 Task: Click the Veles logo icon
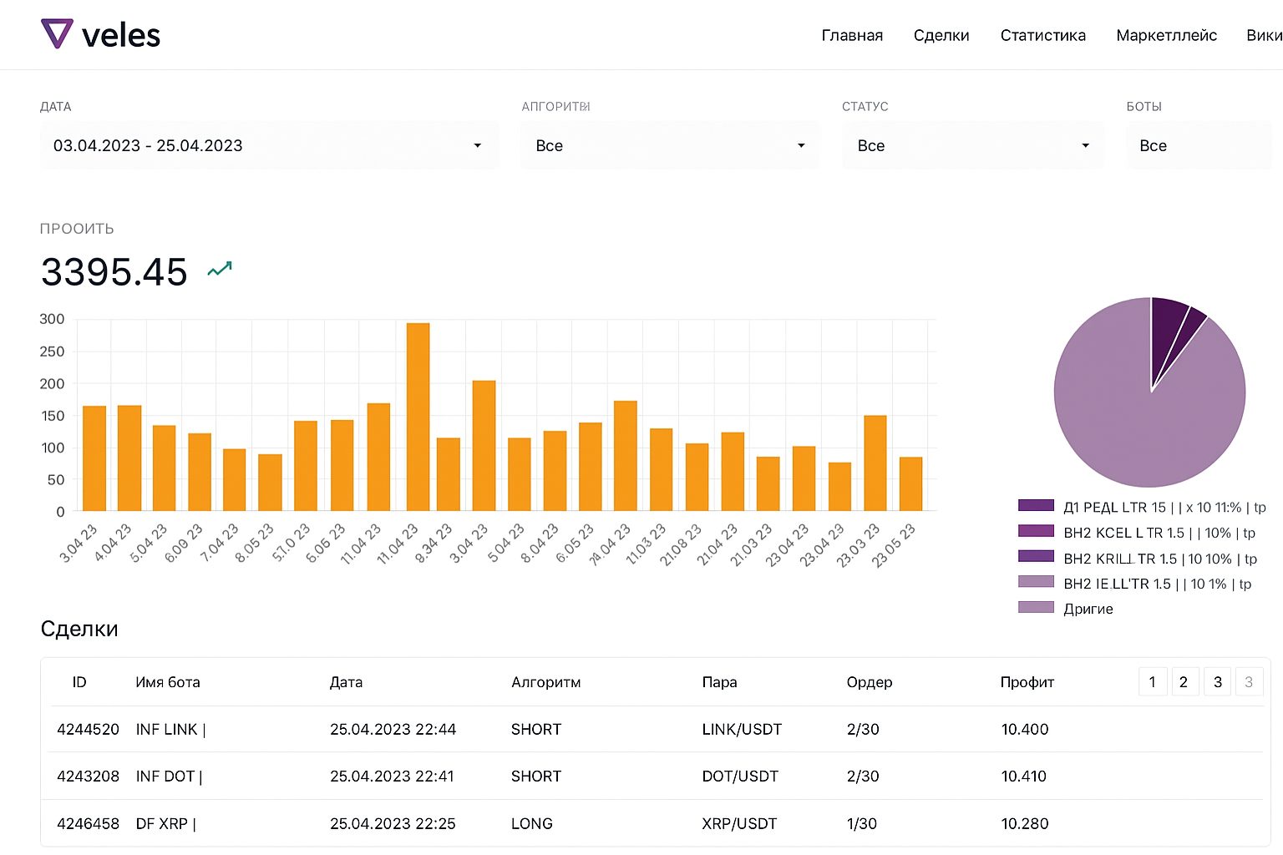click(x=57, y=33)
